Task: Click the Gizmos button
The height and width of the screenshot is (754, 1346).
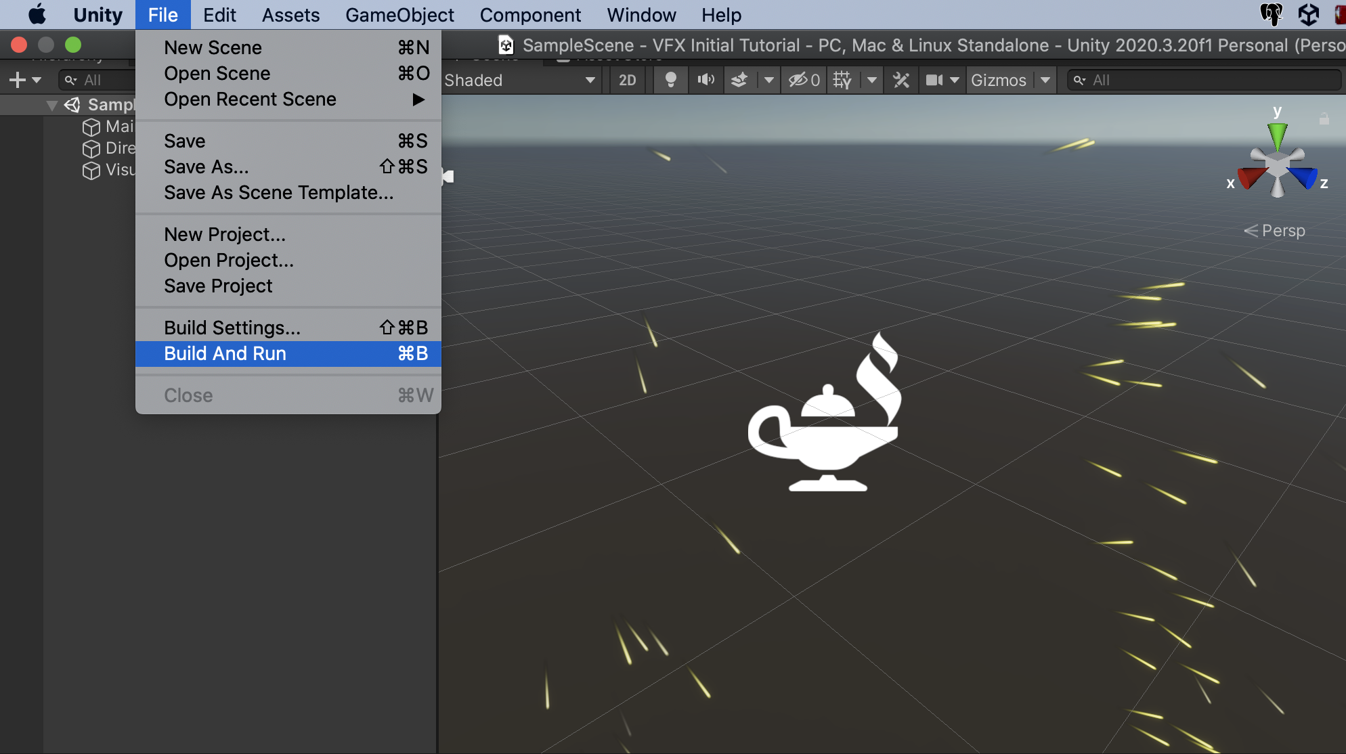Action: pyautogui.click(x=999, y=80)
